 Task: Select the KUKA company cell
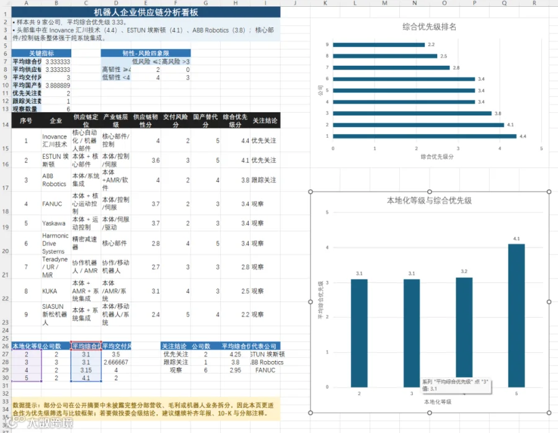56,291
